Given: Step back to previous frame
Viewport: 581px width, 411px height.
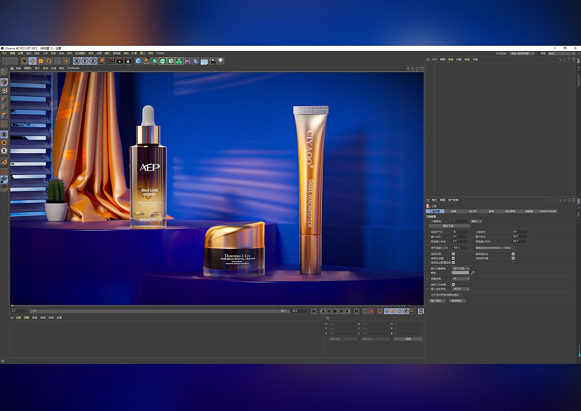Looking at the screenshot, I should click(x=329, y=312).
